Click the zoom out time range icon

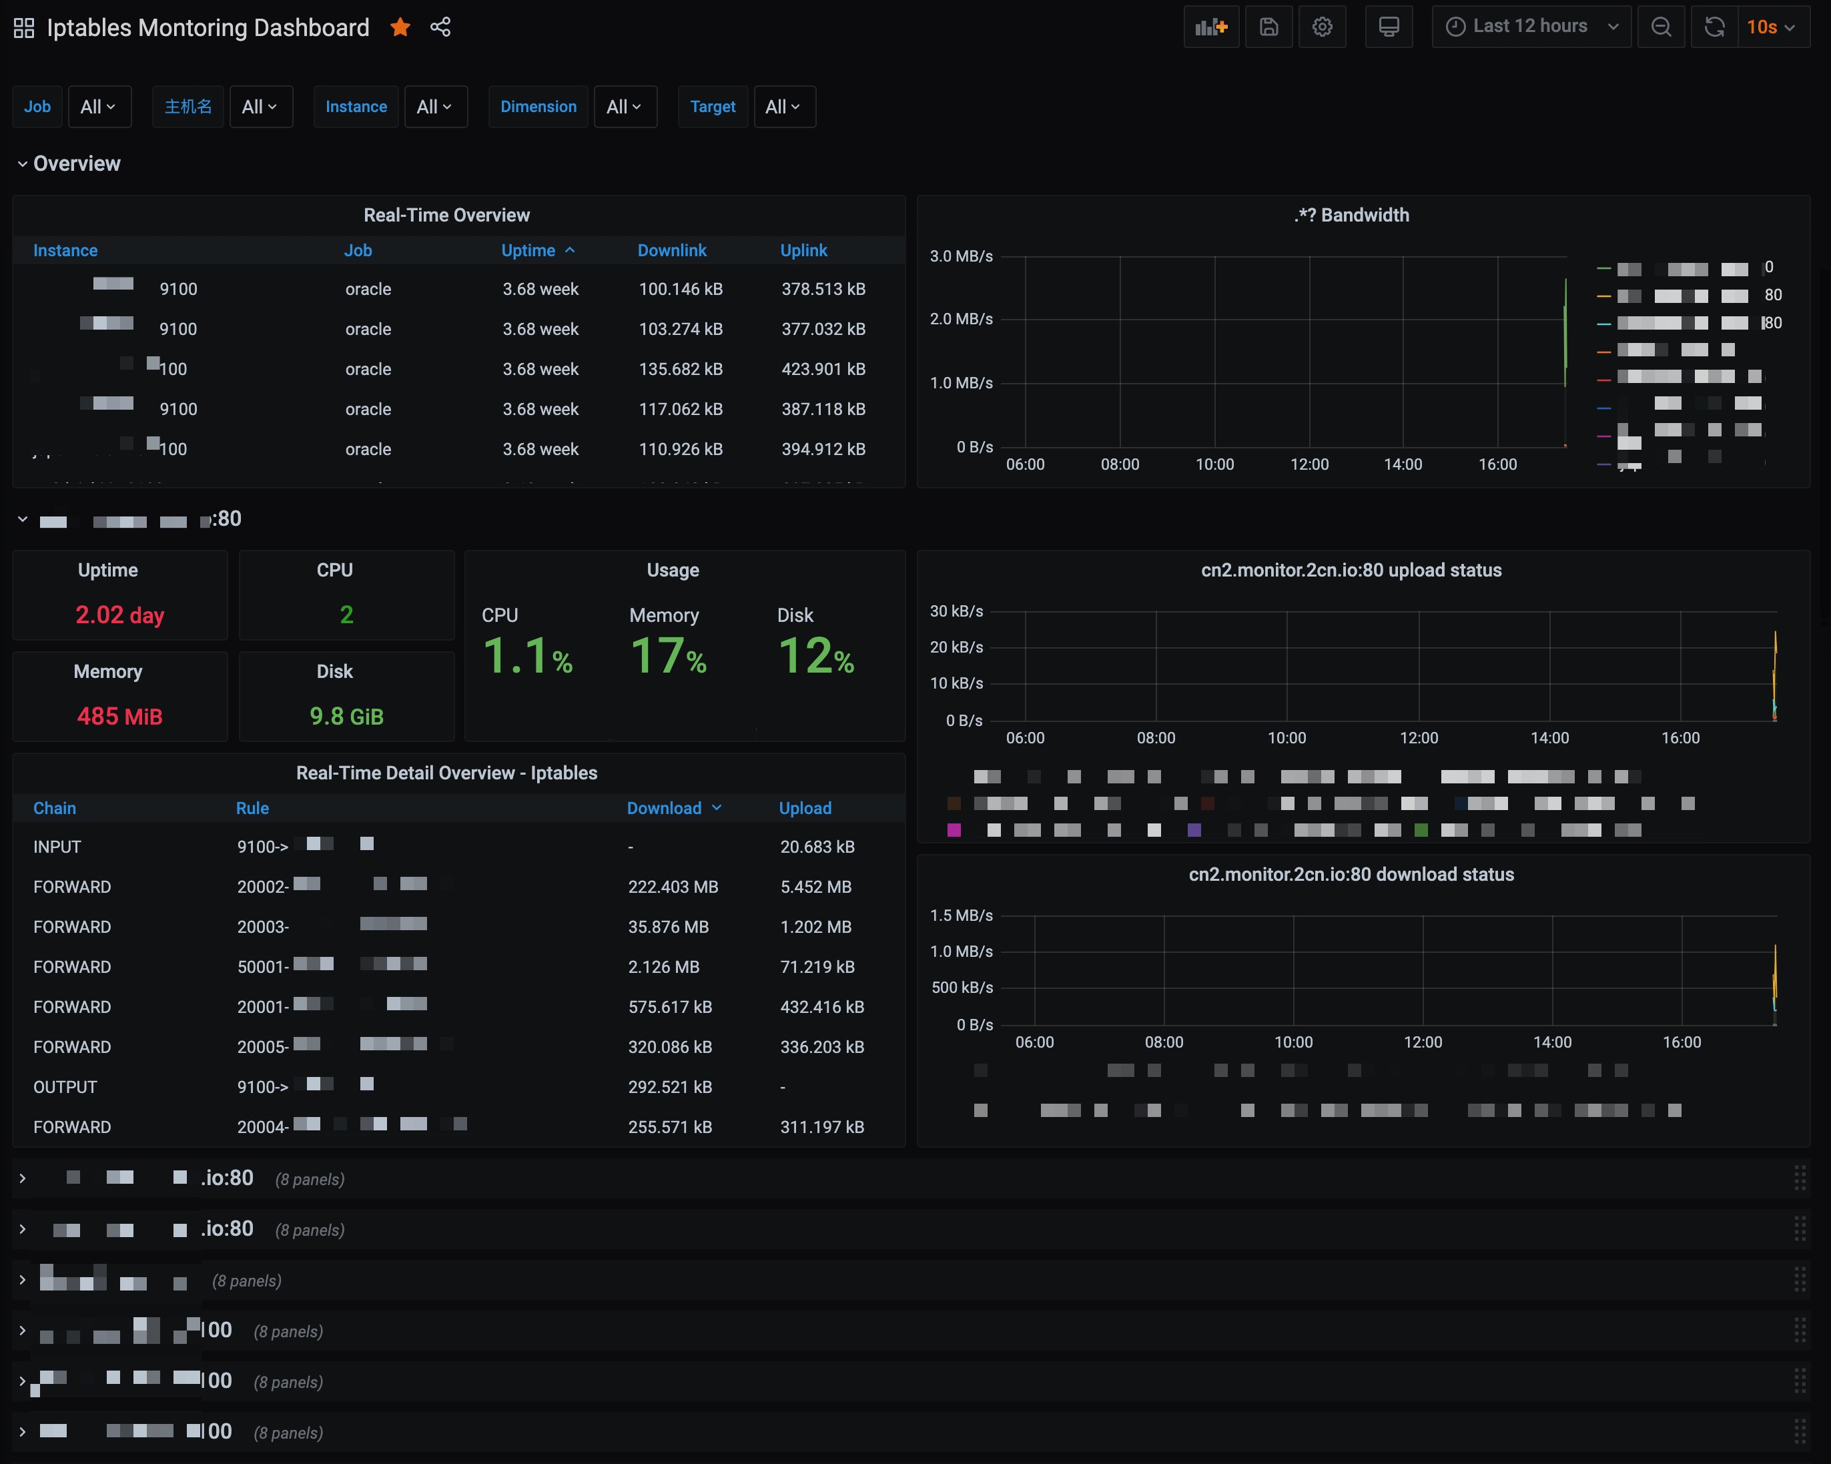coord(1660,27)
